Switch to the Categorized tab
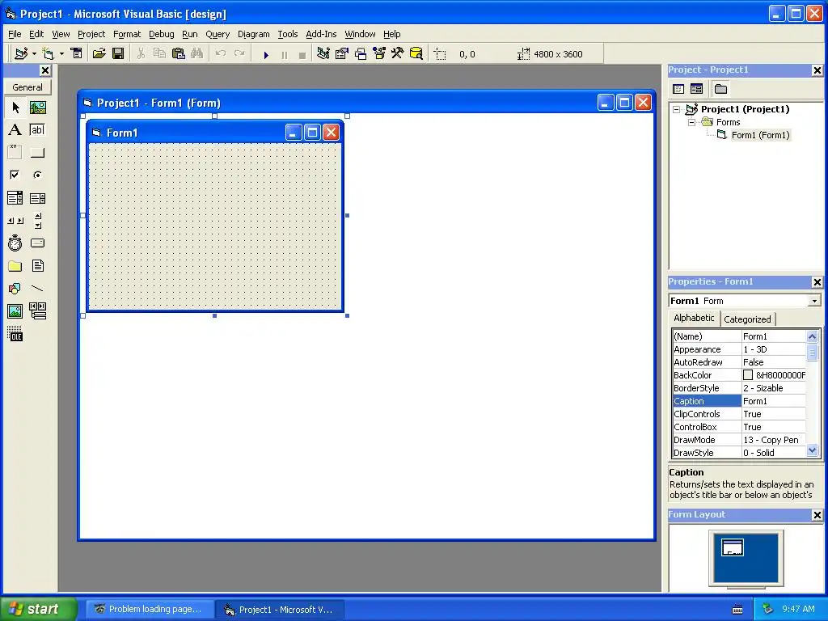Viewport: 828px width, 621px height. pos(747,319)
